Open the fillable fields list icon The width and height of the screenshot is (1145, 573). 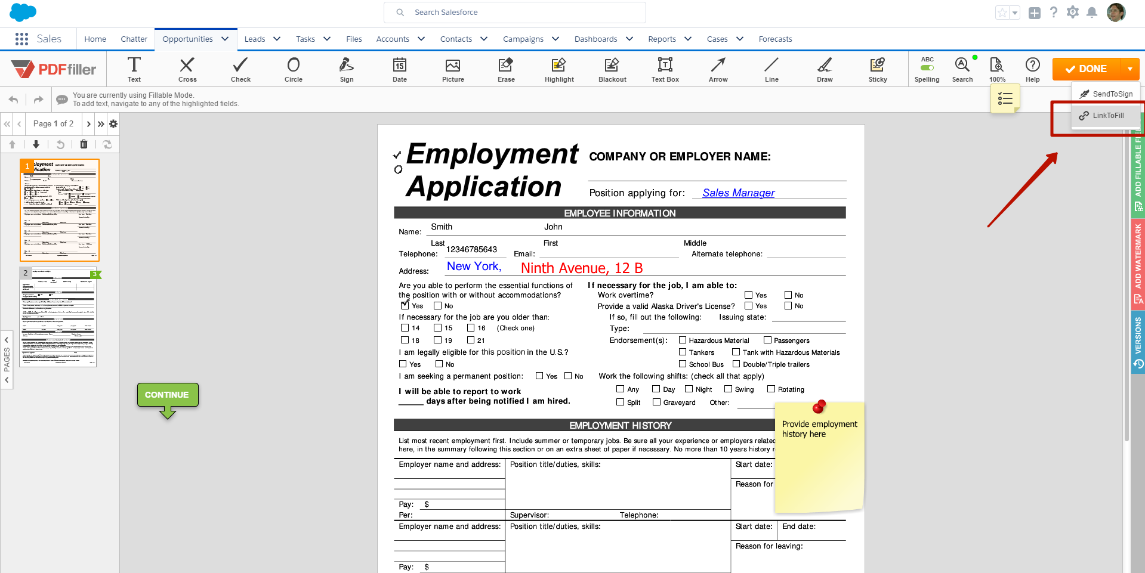(1005, 98)
